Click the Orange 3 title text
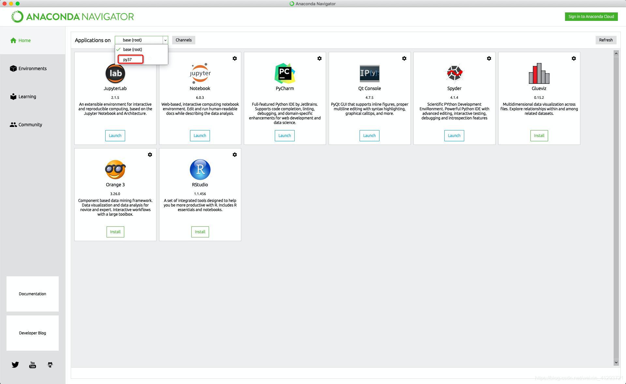The width and height of the screenshot is (626, 384). coord(115,185)
